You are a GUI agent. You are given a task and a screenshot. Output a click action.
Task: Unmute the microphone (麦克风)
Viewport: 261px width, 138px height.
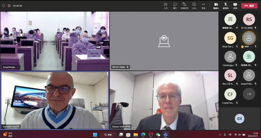pyautogui.click(x=226, y=6)
